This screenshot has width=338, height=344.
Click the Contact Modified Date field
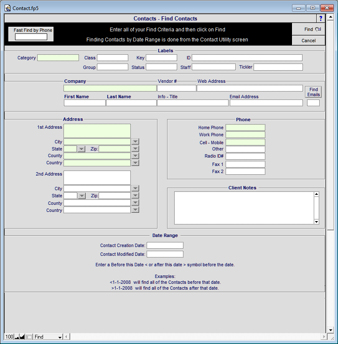point(165,254)
